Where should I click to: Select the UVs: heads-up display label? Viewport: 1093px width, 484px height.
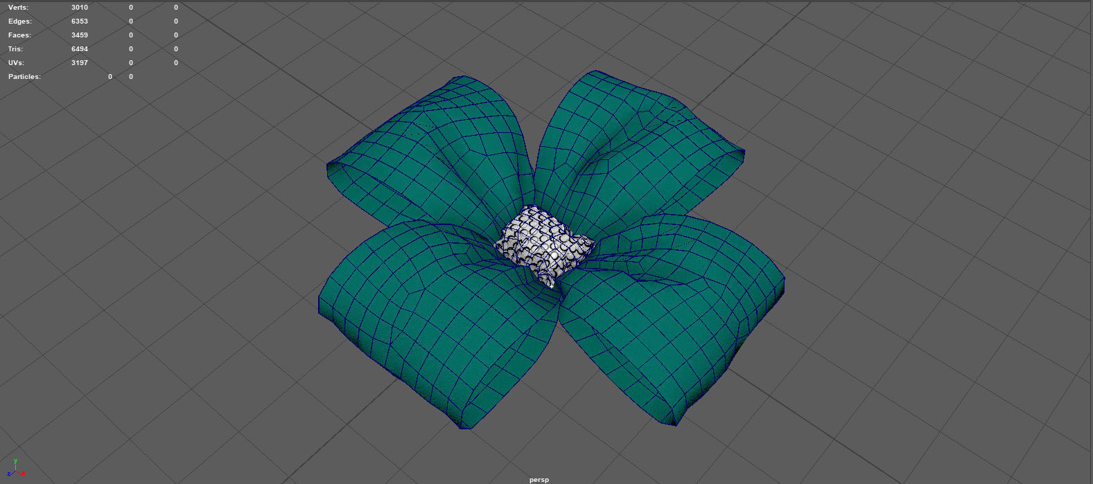click(x=17, y=63)
